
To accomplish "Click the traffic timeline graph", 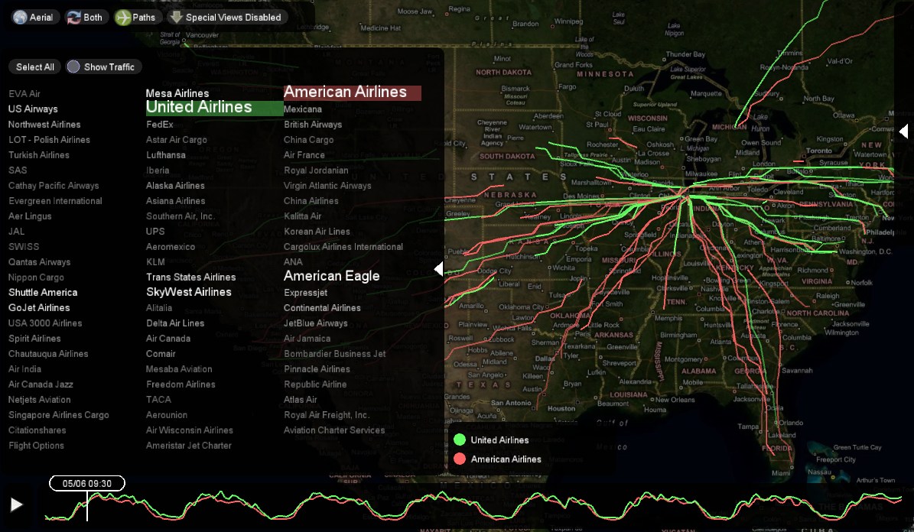I will tap(473, 506).
